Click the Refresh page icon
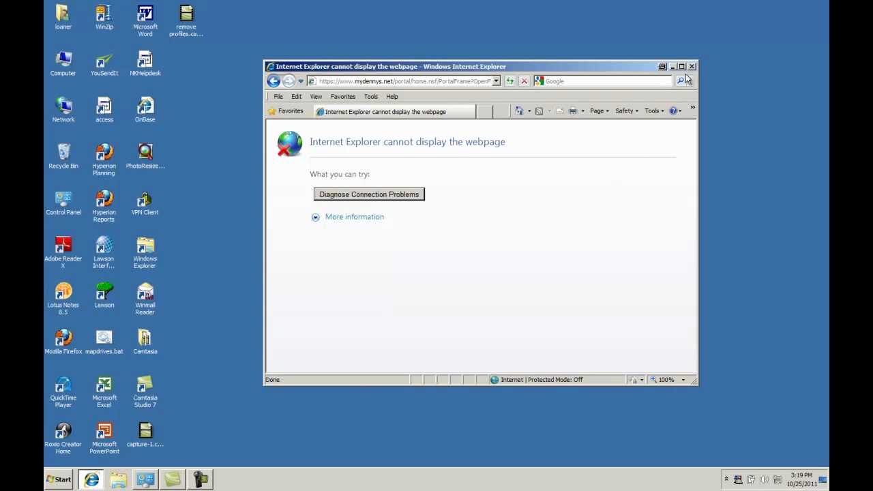 click(x=510, y=81)
